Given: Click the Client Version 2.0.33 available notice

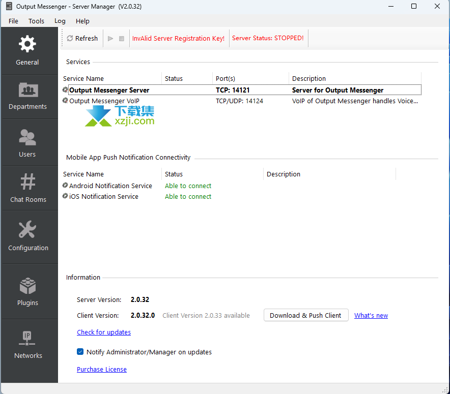Looking at the screenshot, I should pyautogui.click(x=206, y=316).
